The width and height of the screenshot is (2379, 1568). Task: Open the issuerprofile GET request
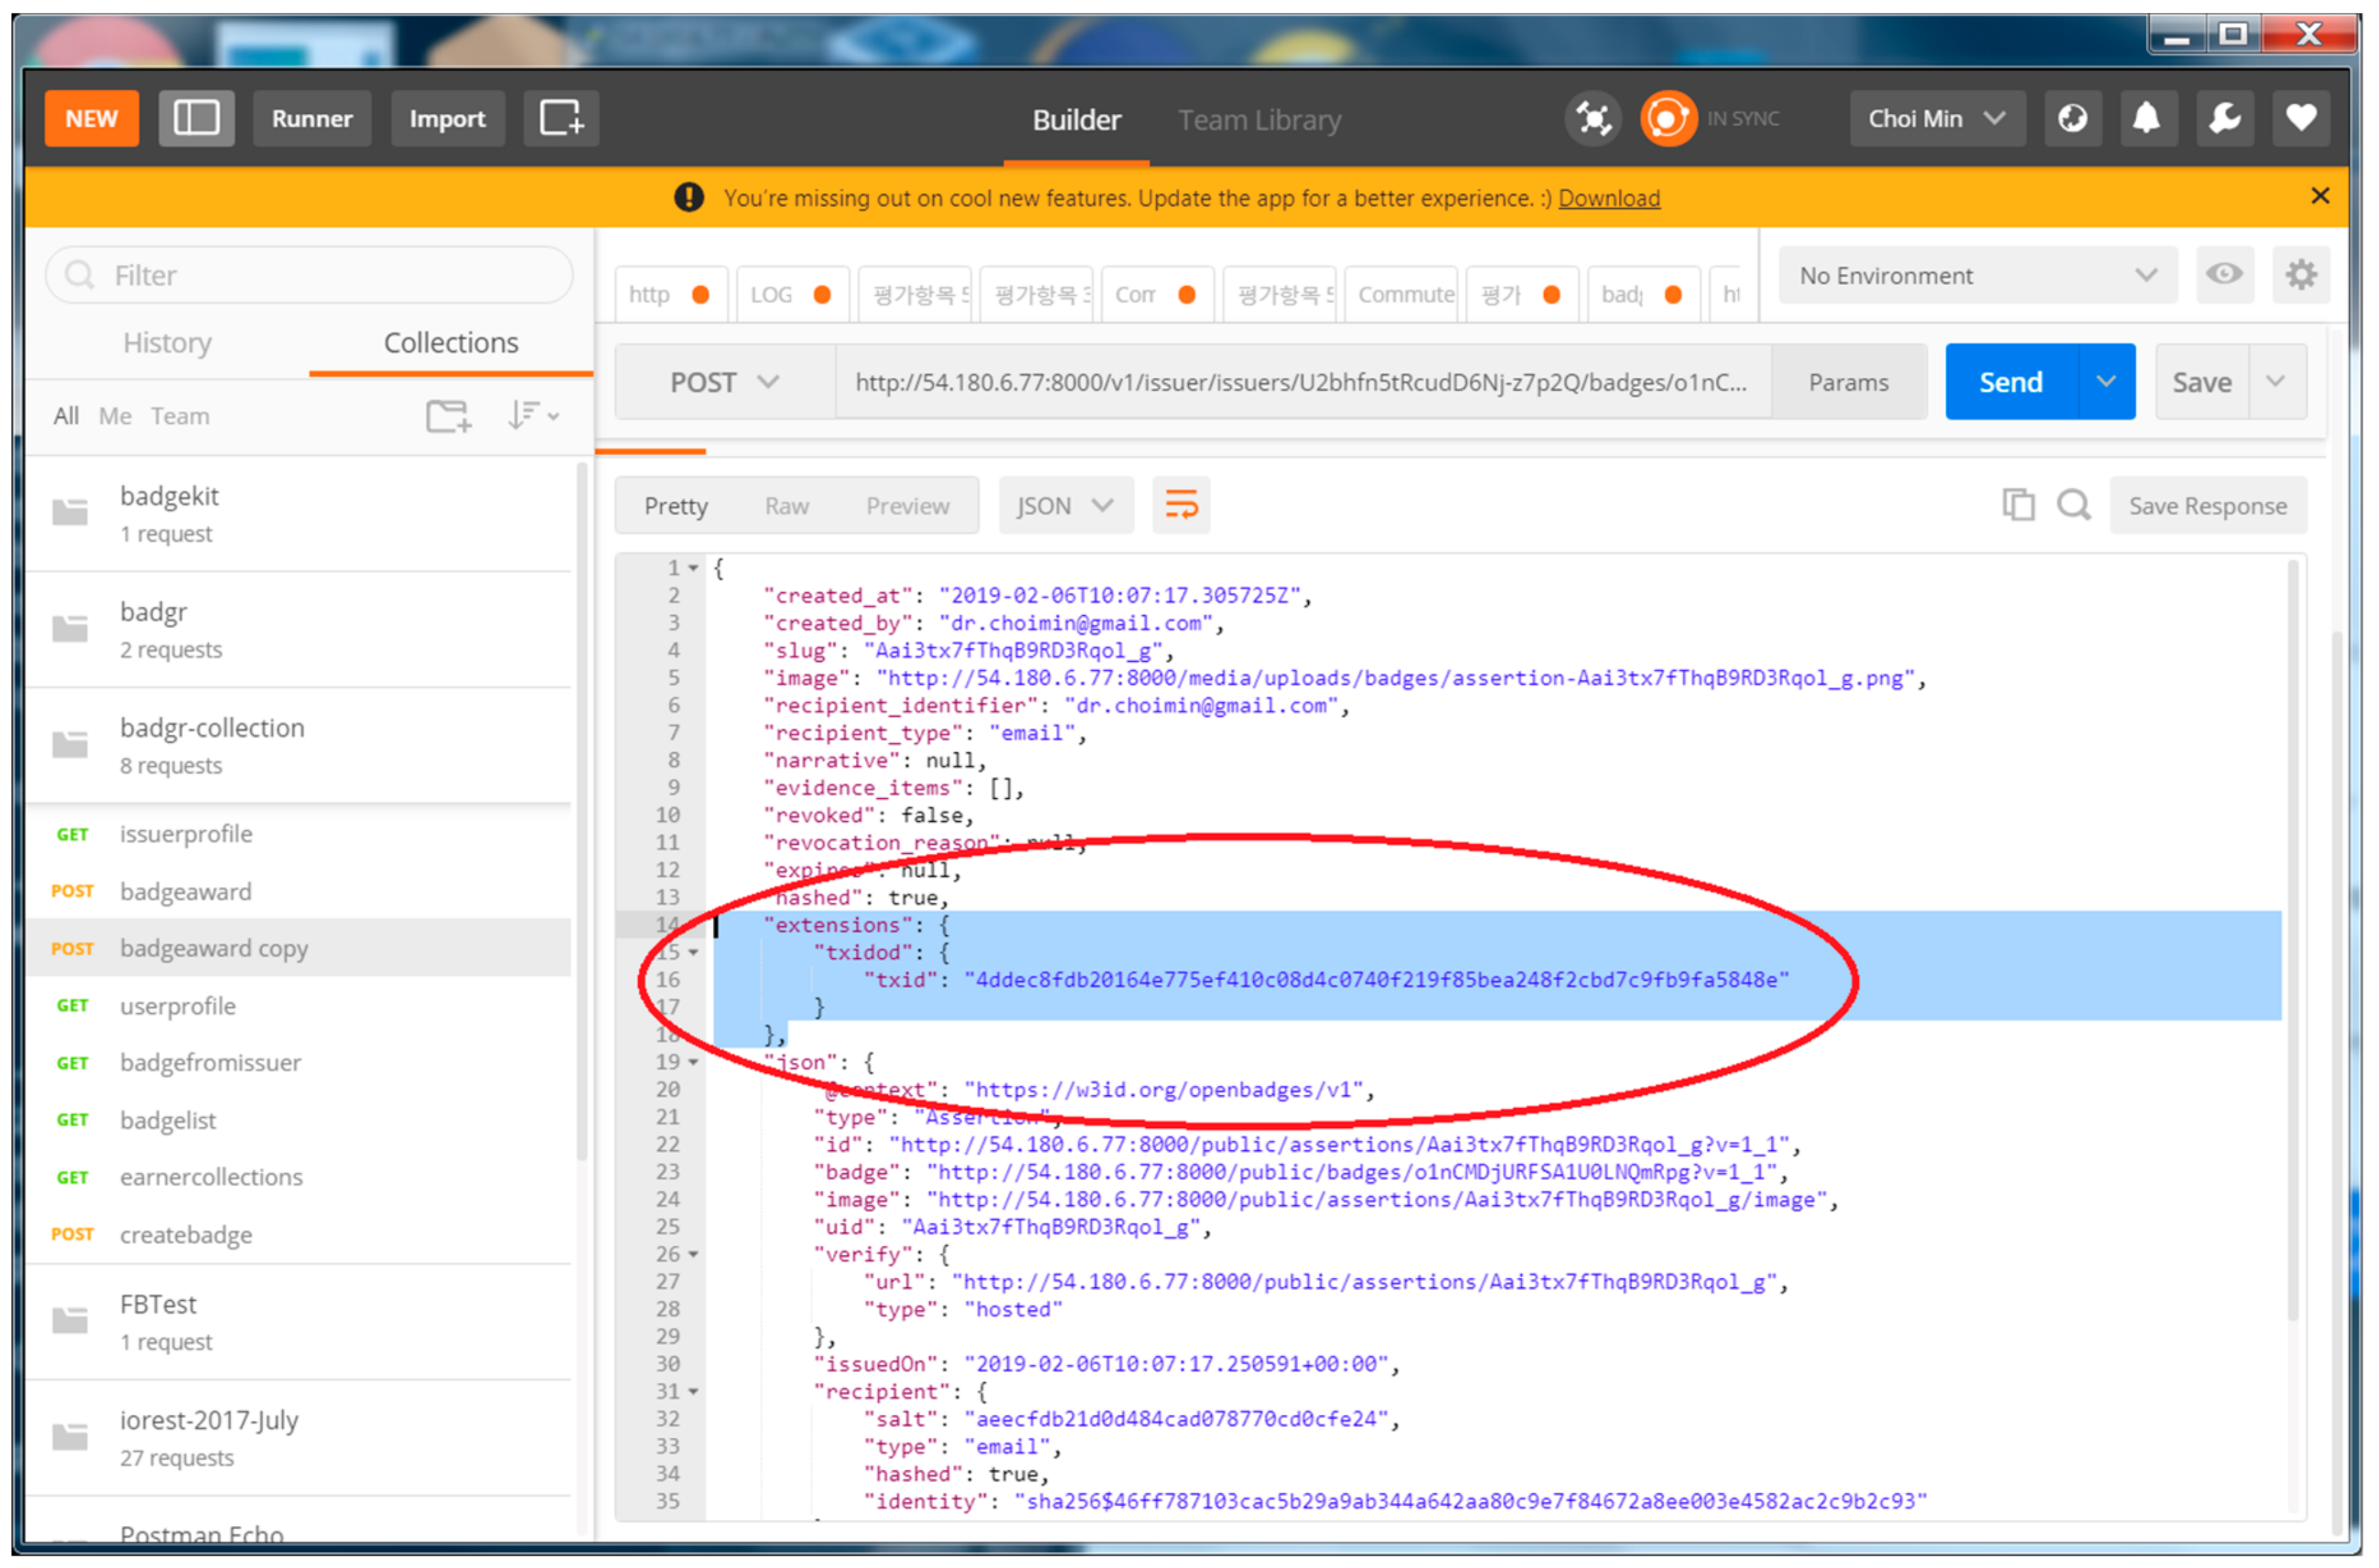pyautogui.click(x=298, y=834)
